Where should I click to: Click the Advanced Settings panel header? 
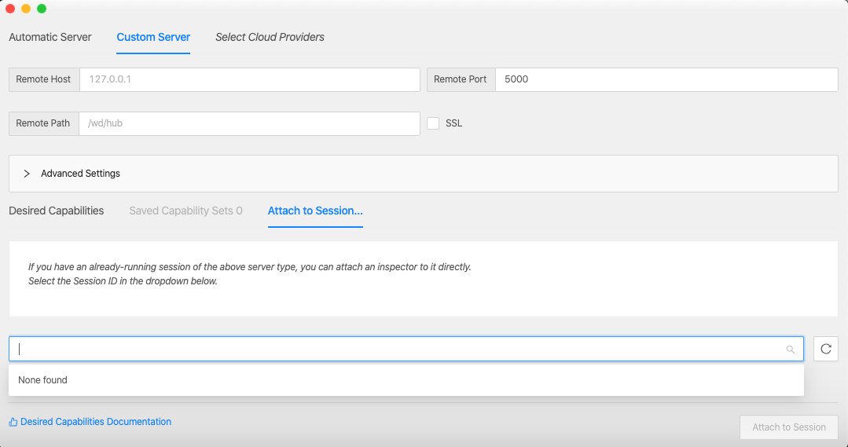pos(424,174)
